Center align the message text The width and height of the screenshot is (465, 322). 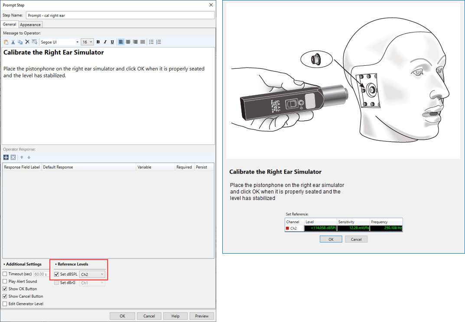pos(128,42)
